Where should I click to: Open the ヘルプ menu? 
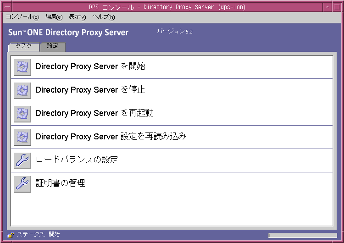point(104,17)
